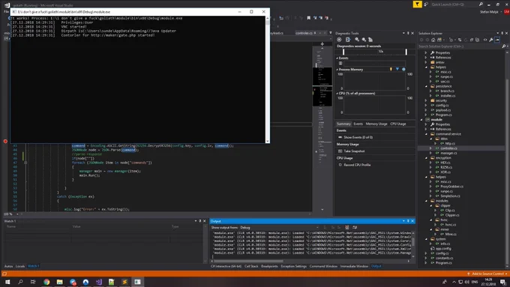Toggle Auto Hide pin on Output panel

point(408,221)
